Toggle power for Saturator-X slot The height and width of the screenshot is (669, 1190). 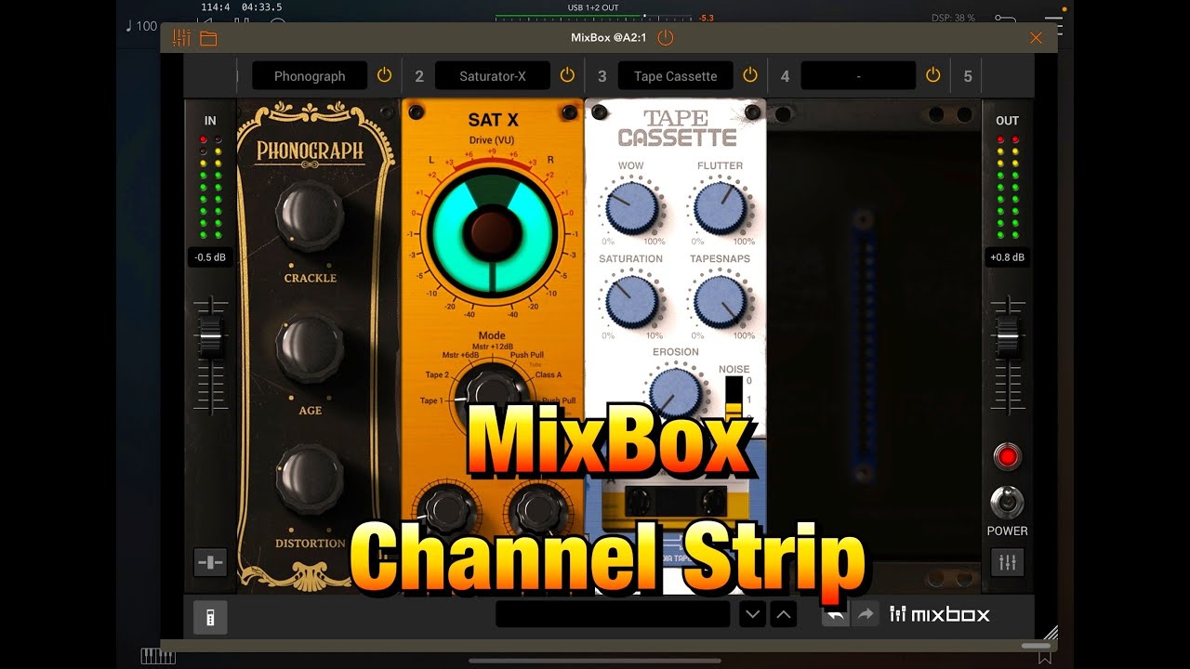(567, 75)
